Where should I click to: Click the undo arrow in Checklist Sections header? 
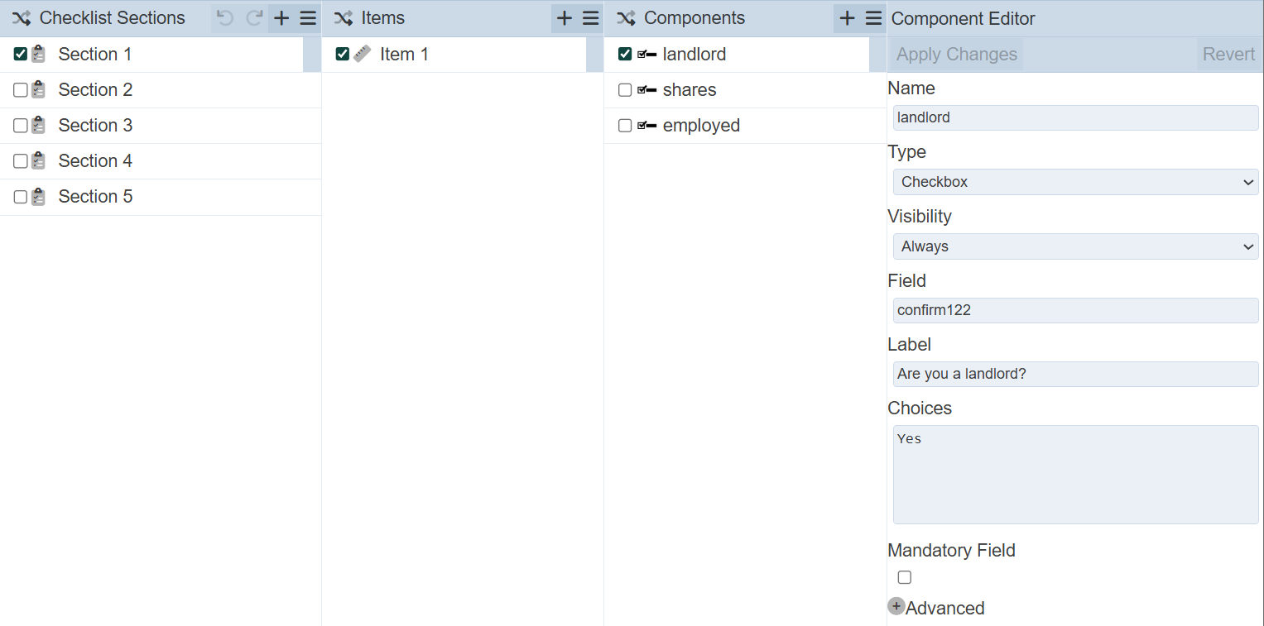(x=225, y=18)
